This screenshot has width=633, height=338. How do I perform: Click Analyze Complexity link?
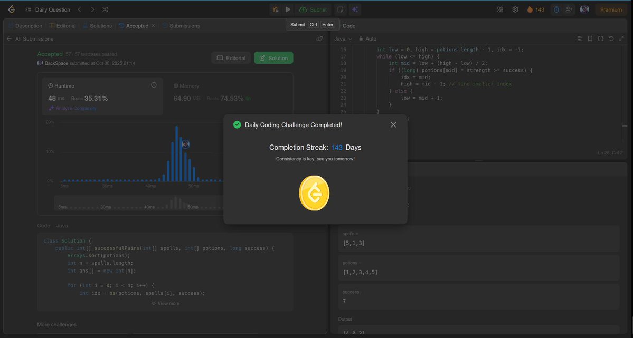[73, 108]
